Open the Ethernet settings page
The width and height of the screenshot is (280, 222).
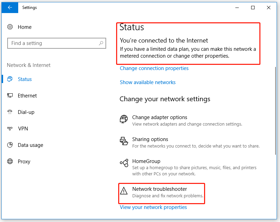pos(27,96)
